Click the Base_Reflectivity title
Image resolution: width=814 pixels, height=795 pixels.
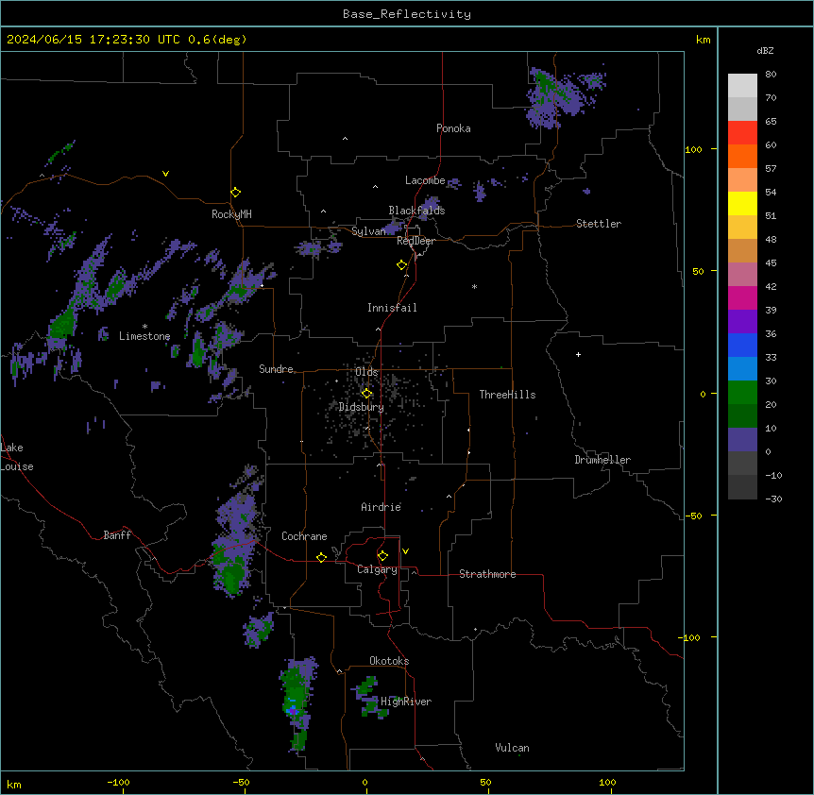pyautogui.click(x=407, y=14)
